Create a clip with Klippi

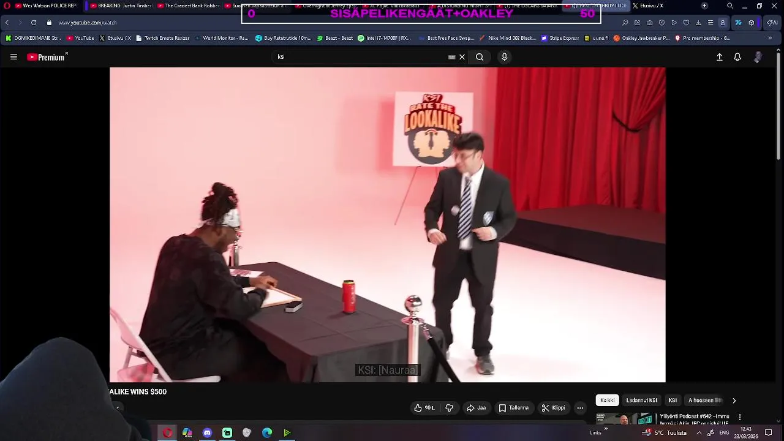pyautogui.click(x=553, y=408)
